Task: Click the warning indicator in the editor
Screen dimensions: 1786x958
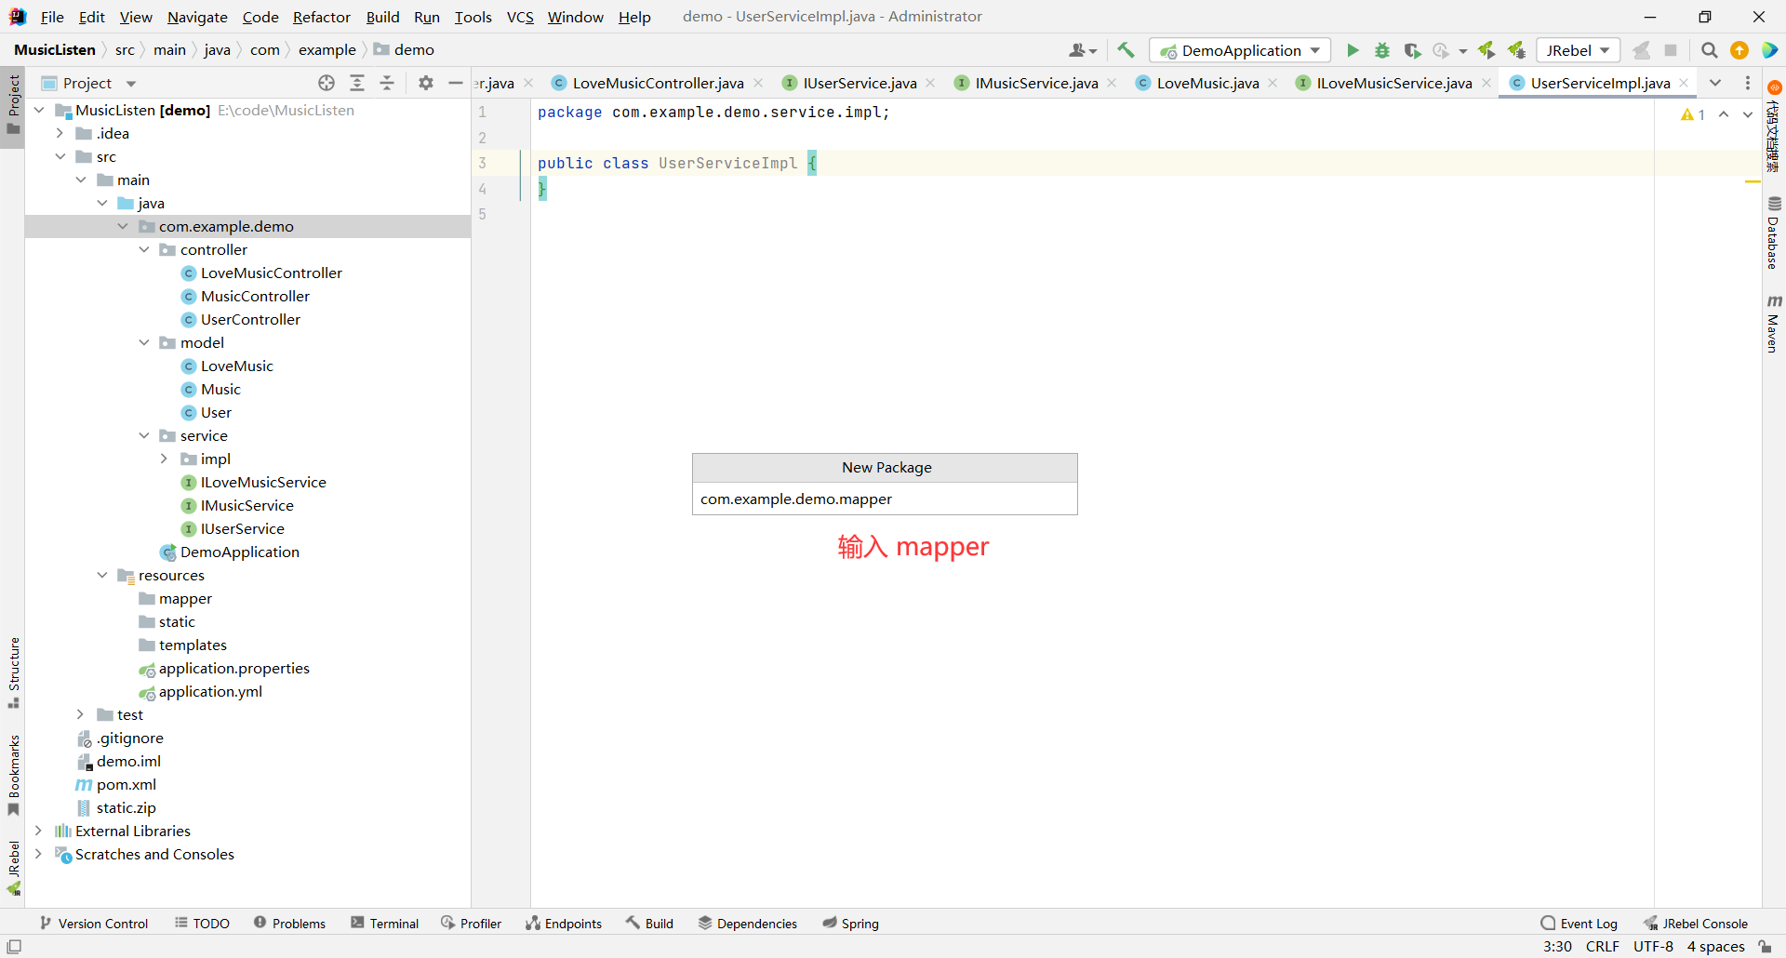Action: 1693,114
